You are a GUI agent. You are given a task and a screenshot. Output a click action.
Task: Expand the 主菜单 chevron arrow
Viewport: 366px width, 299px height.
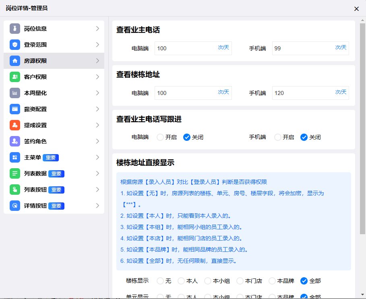click(x=97, y=157)
